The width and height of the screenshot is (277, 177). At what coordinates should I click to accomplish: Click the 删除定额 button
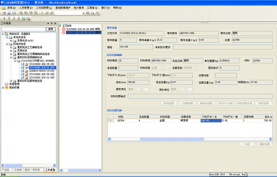(263, 144)
